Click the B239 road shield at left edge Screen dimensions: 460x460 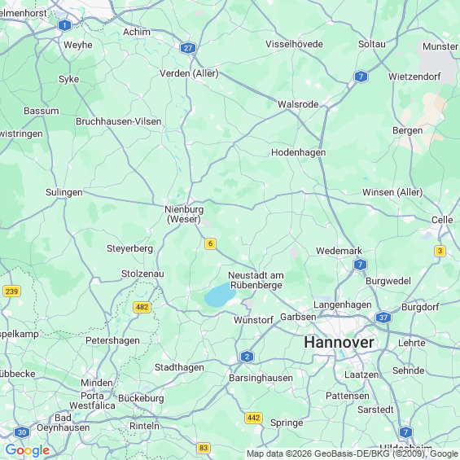click(11, 291)
